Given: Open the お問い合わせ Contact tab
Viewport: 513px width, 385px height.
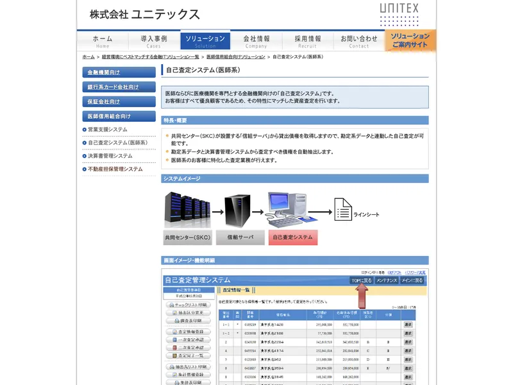Looking at the screenshot, I should [359, 41].
